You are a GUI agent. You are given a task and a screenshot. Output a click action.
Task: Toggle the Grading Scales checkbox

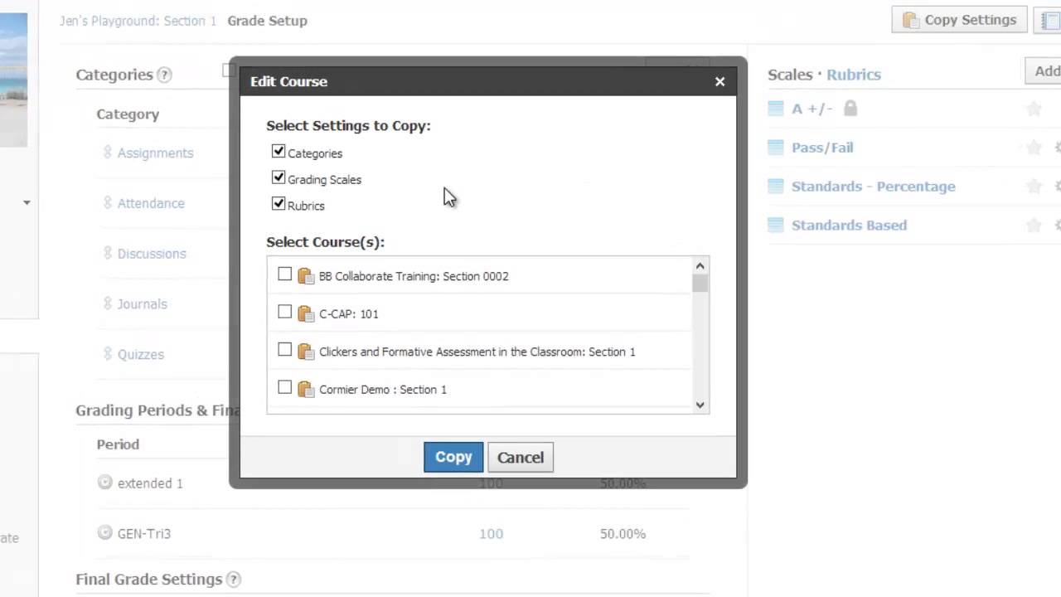pyautogui.click(x=279, y=178)
